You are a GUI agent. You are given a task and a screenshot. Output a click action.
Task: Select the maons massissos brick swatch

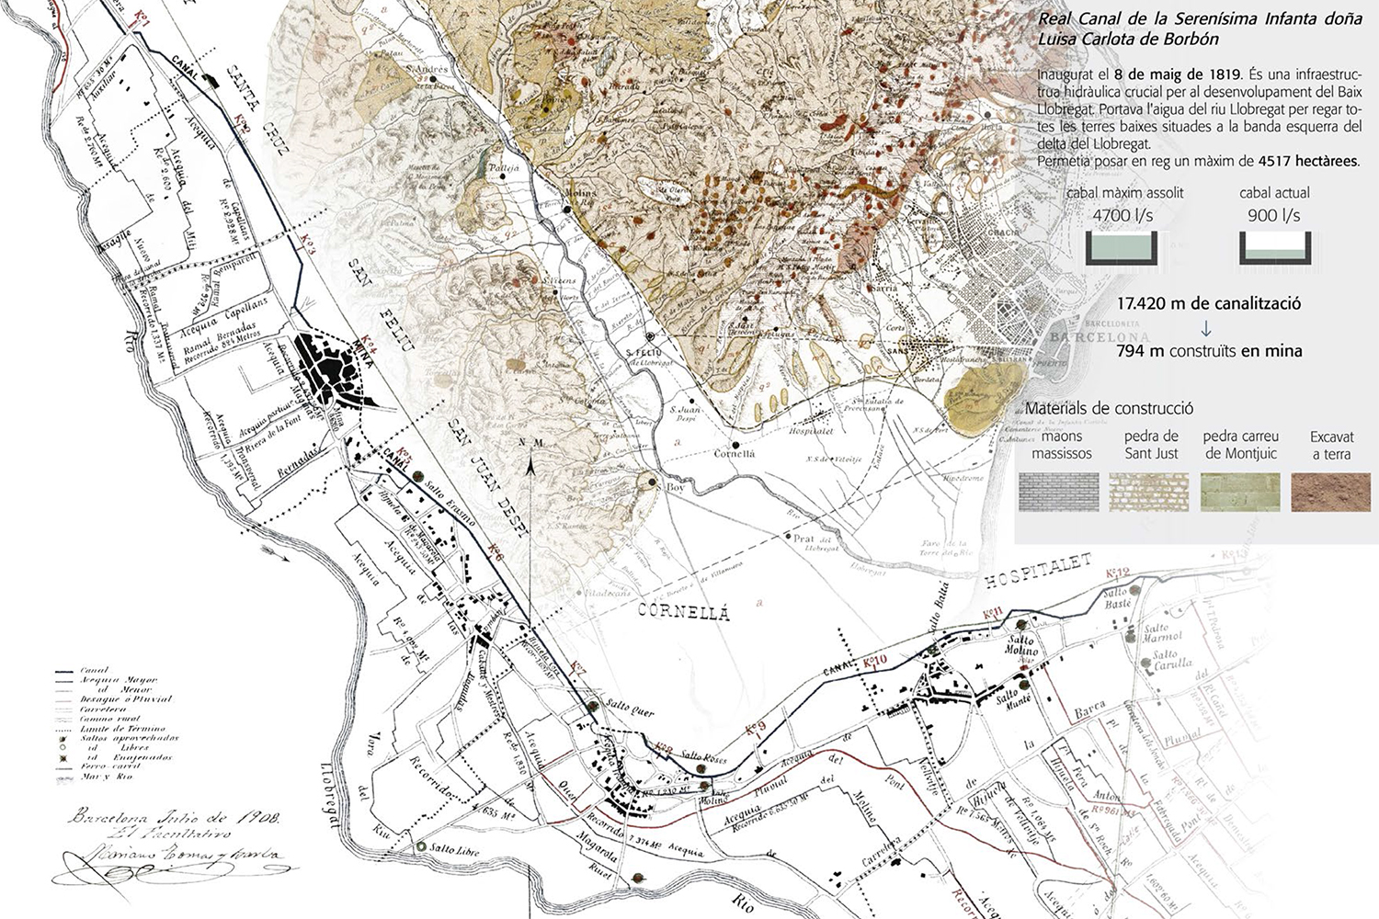click(1061, 493)
